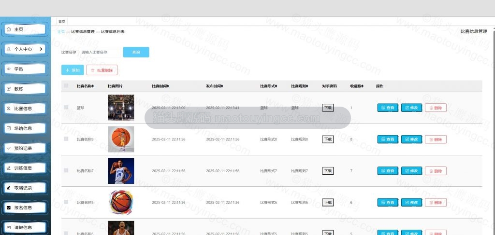Open the 报名信息 sidebar menu item

click(x=25, y=208)
